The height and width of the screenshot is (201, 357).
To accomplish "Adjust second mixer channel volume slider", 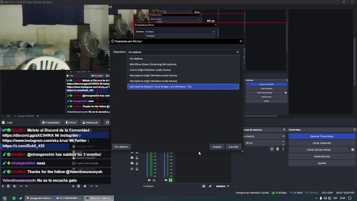I will (x=165, y=165).
